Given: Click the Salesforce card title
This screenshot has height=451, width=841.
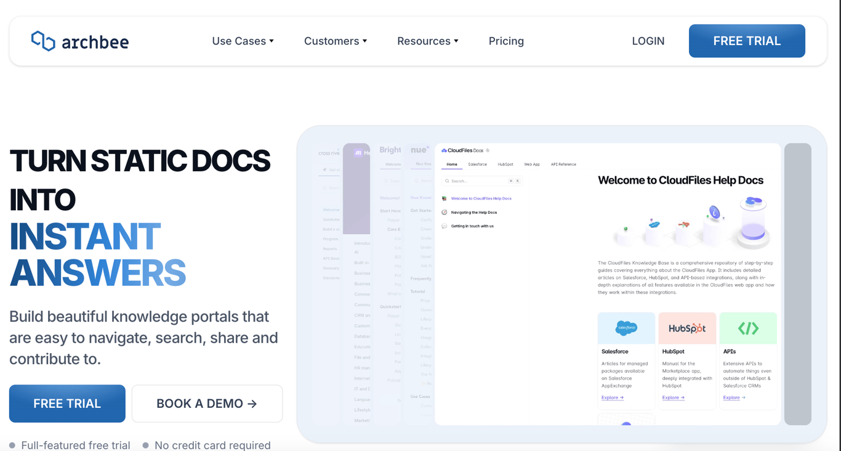Looking at the screenshot, I should 615,352.
